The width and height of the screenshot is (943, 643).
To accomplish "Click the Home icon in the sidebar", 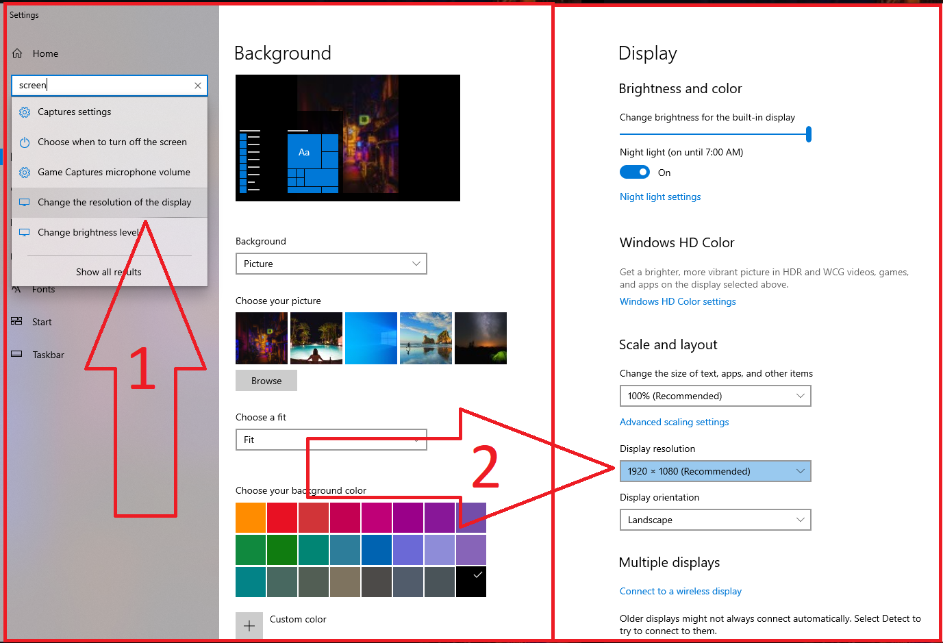I will (x=16, y=53).
